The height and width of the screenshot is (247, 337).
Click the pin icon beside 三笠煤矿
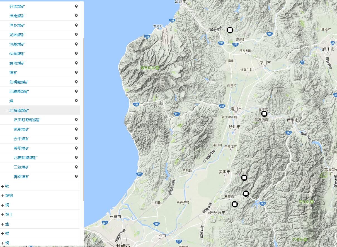click(76, 167)
